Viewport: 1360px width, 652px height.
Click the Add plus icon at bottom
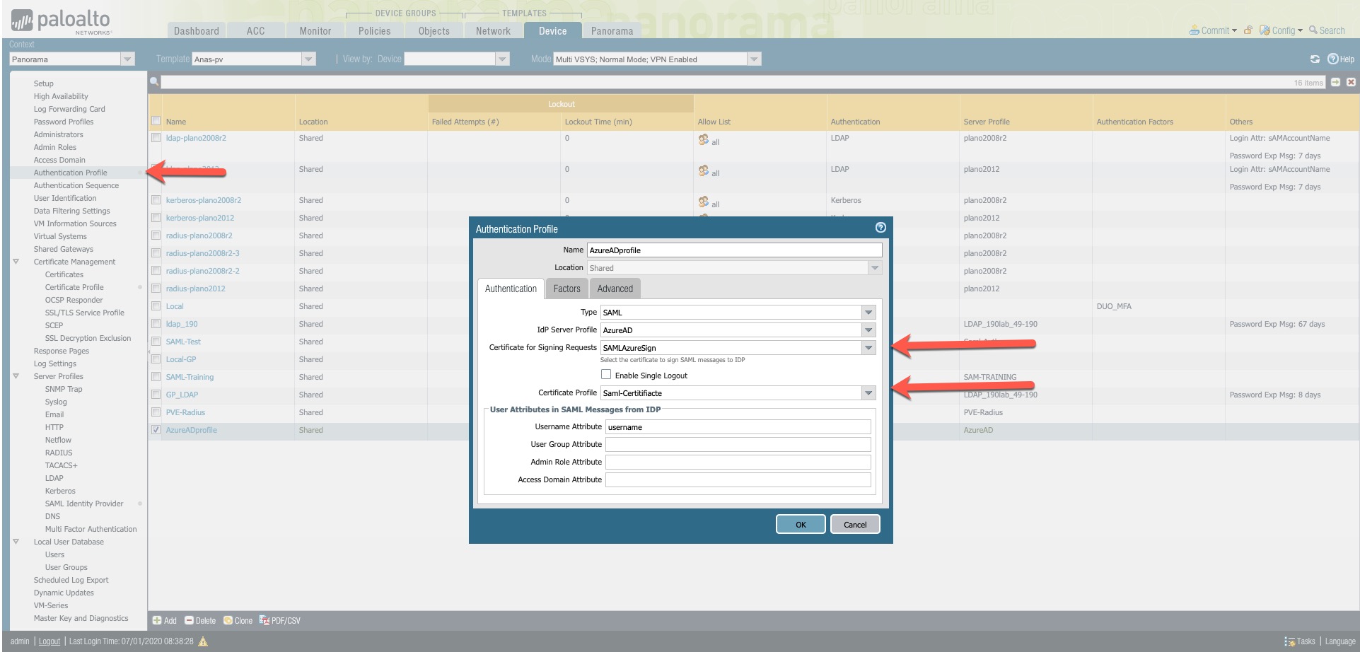coord(157,621)
